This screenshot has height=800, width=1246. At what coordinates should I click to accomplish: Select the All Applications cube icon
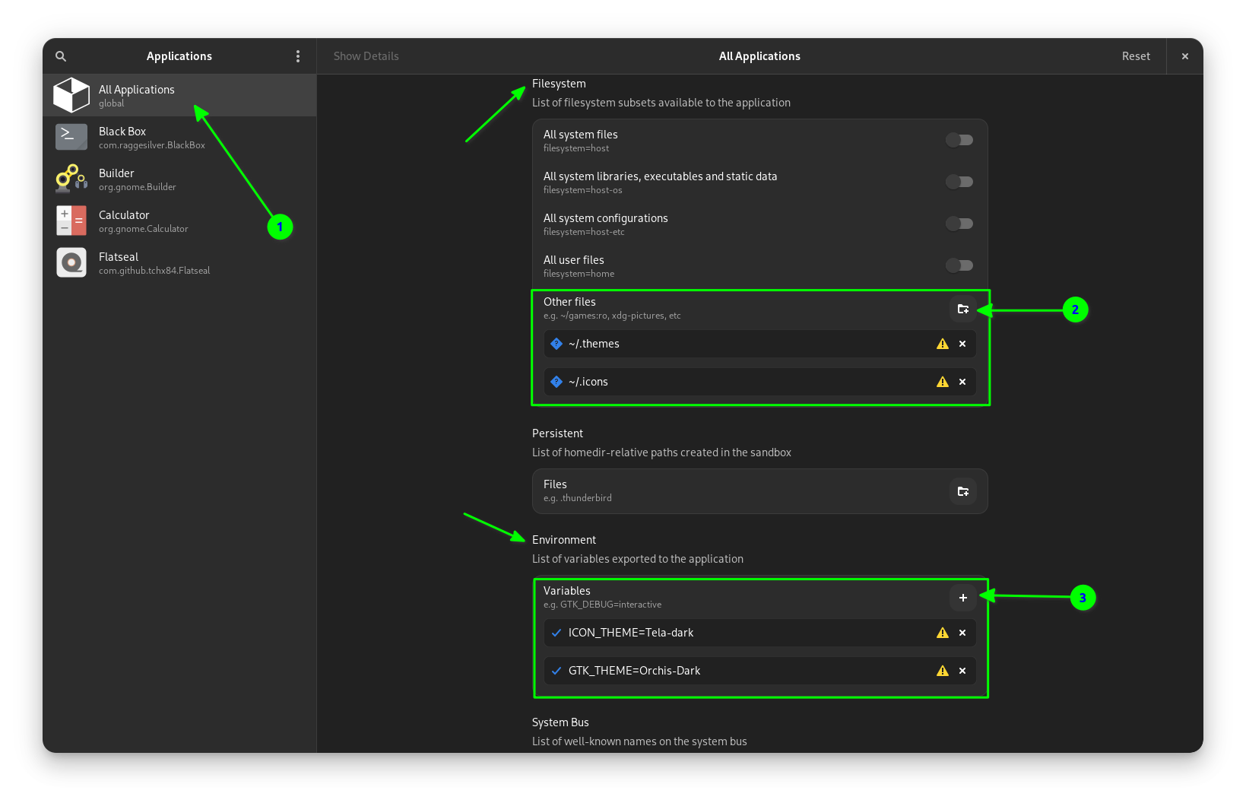pyautogui.click(x=71, y=95)
